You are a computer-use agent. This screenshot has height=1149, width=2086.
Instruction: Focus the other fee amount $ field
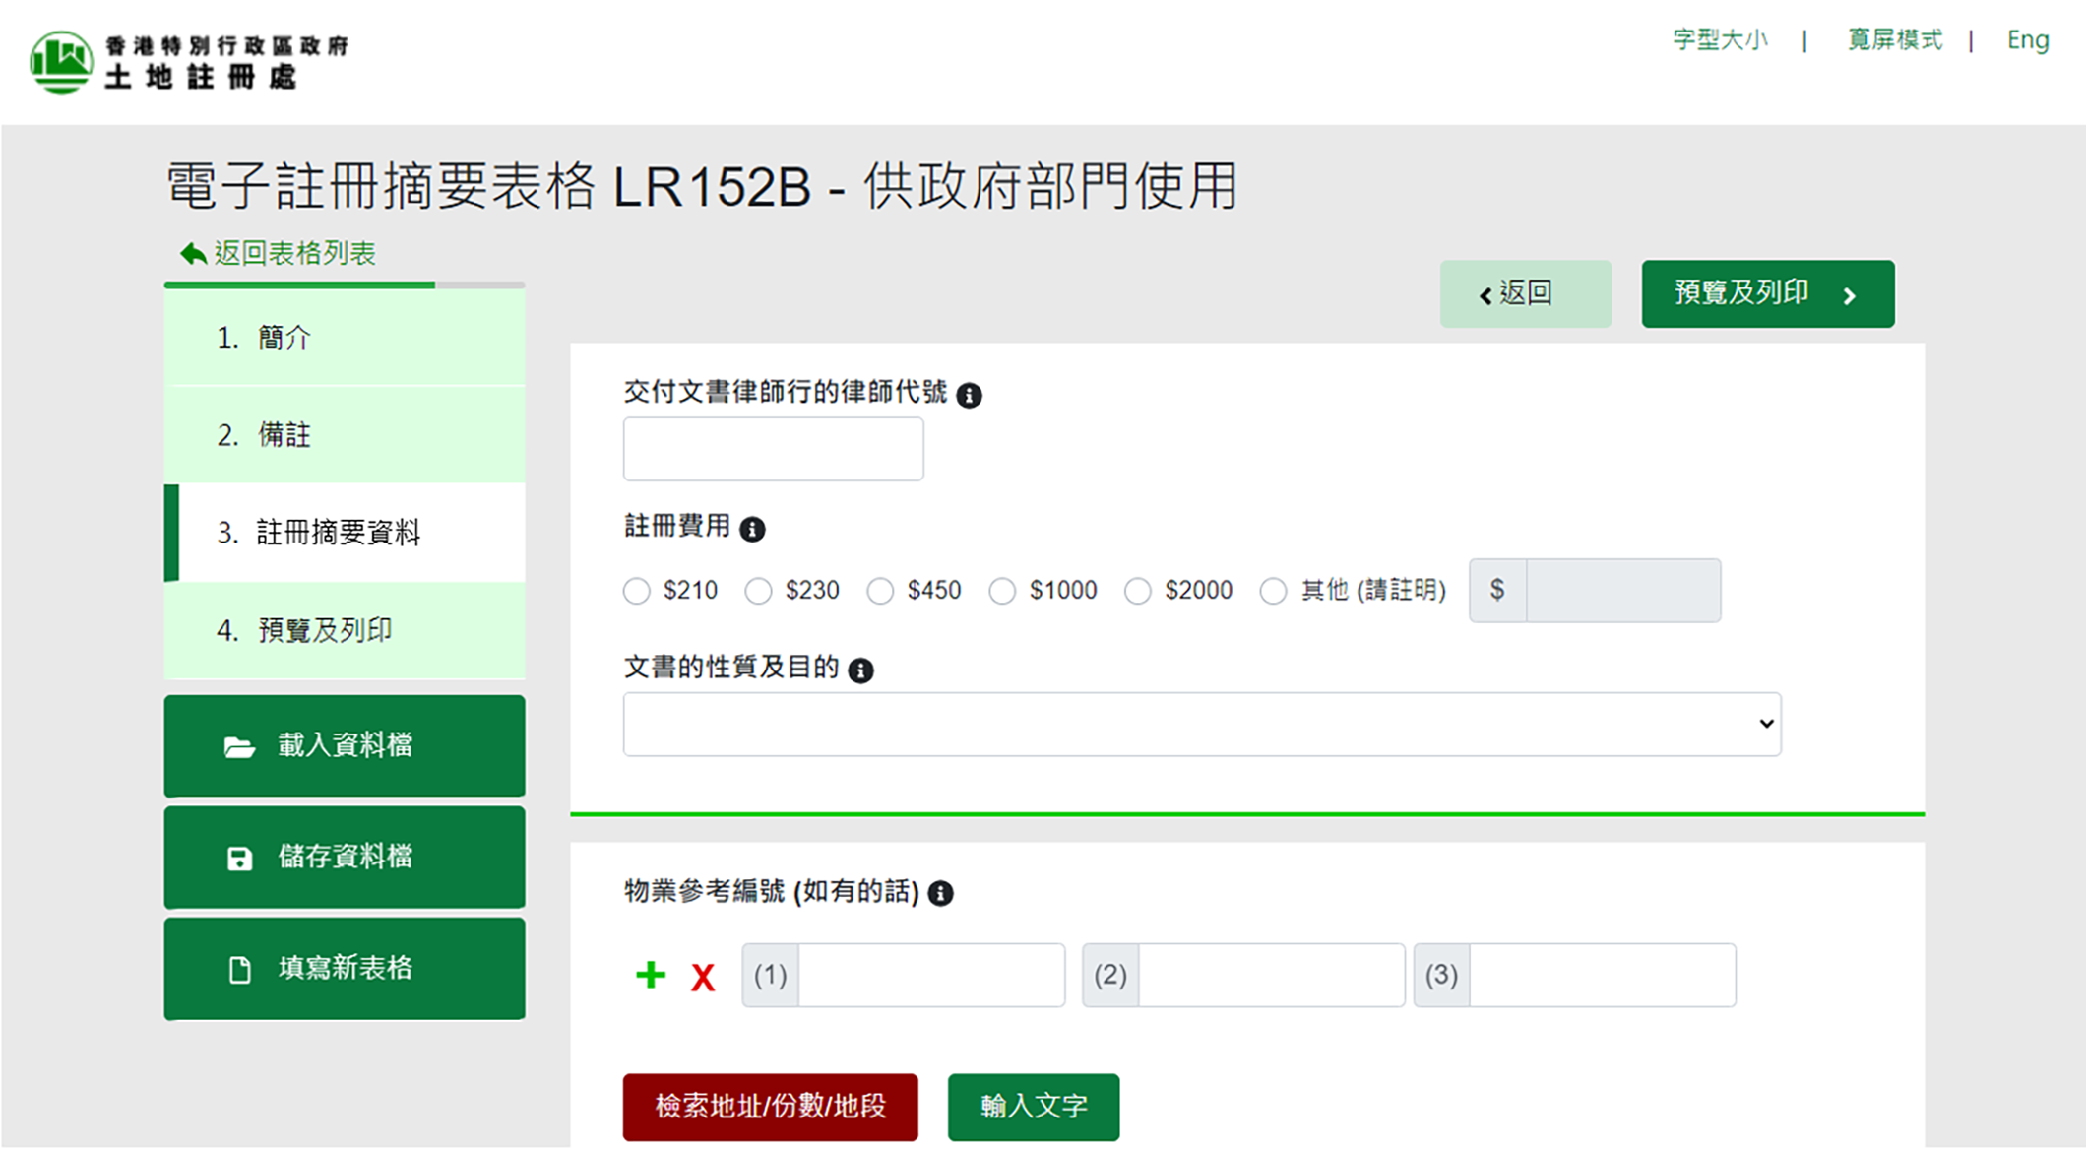(1623, 591)
